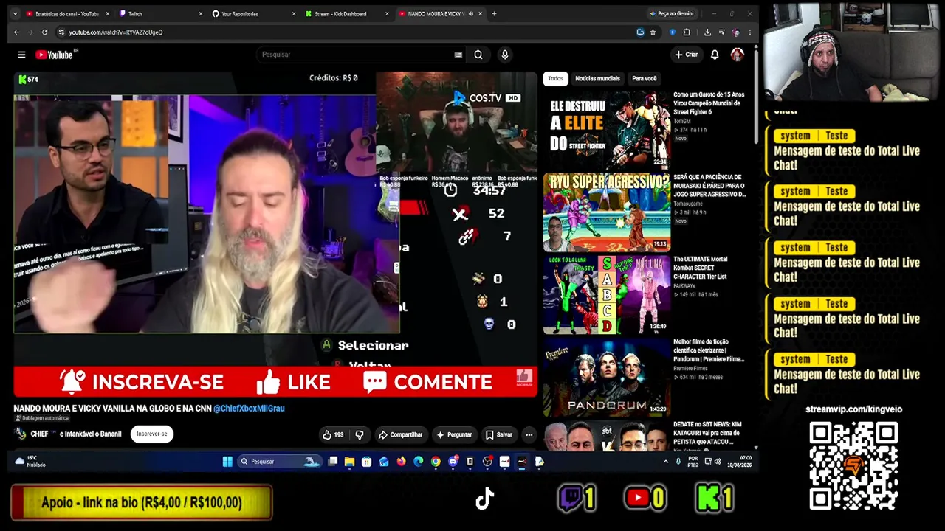Like the video with the thumbs-up button
The image size is (945, 531).
coord(333,434)
